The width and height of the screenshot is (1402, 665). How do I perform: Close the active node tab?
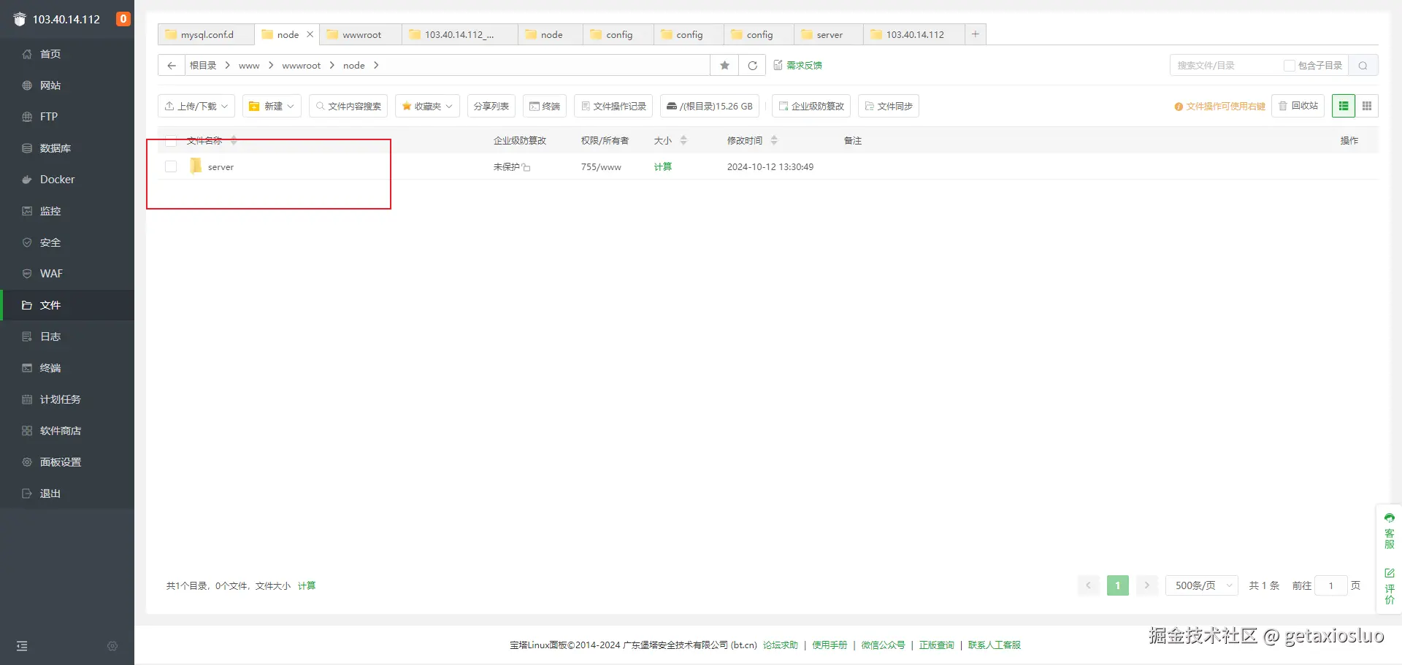tap(310, 34)
